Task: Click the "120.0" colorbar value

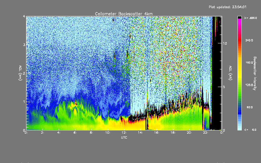Action: (x=249, y=85)
